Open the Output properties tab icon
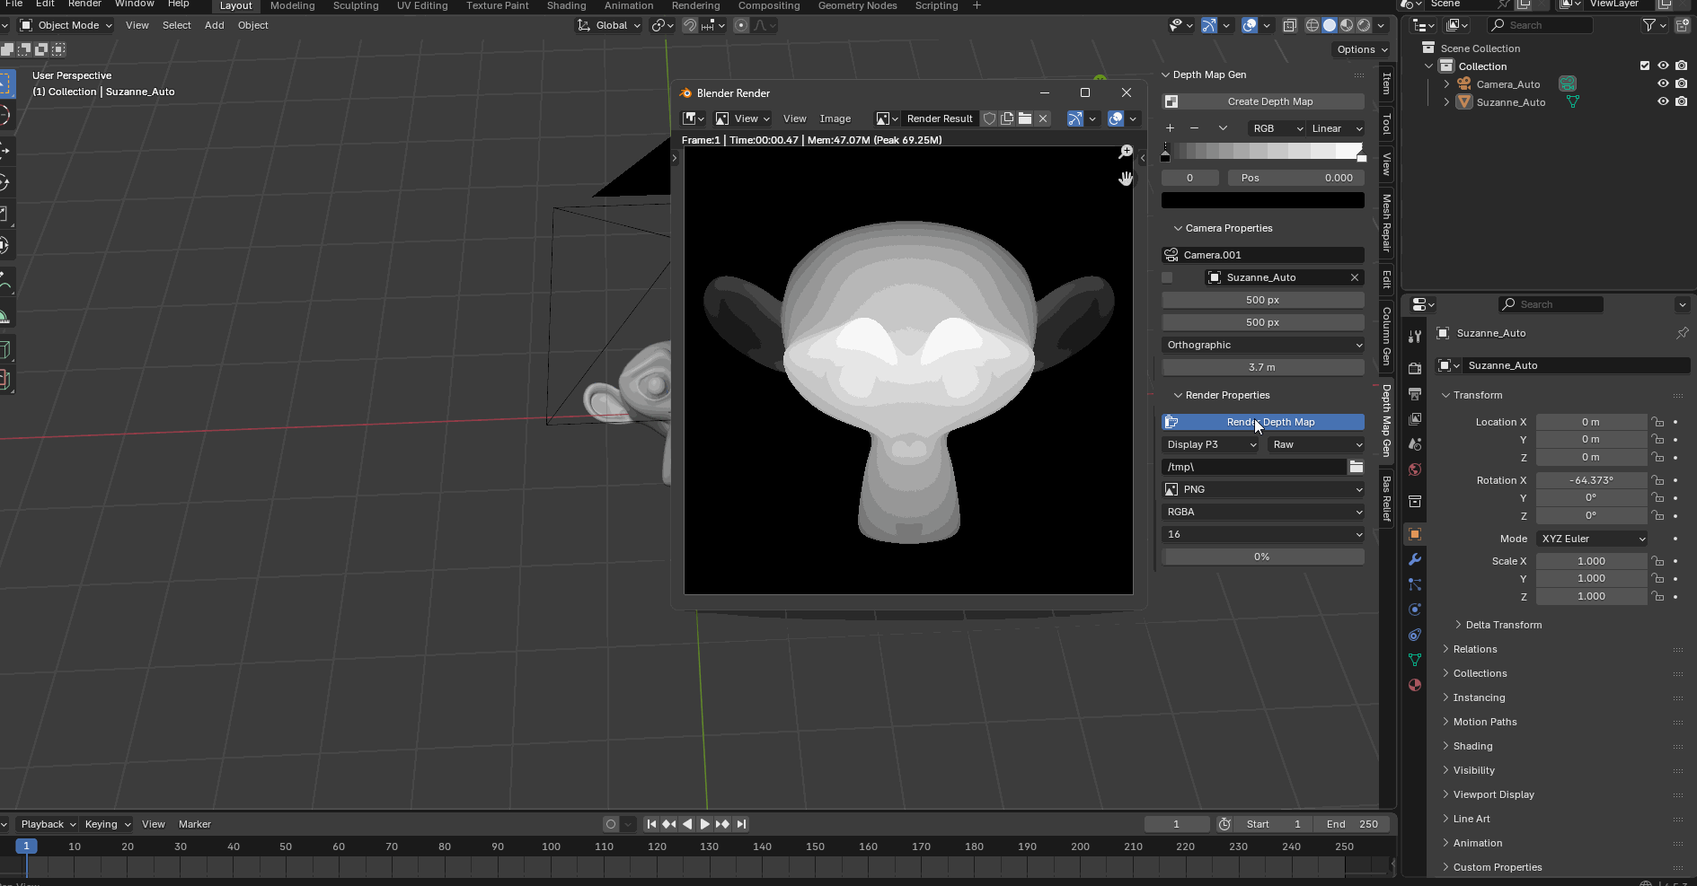 coord(1415,393)
